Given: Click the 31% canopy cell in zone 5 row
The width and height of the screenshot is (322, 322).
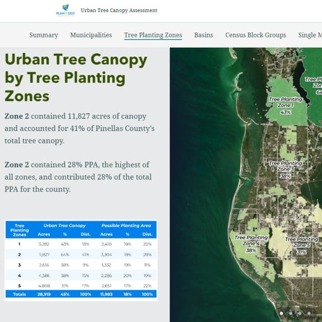Looking at the screenshot, I should point(65,286).
